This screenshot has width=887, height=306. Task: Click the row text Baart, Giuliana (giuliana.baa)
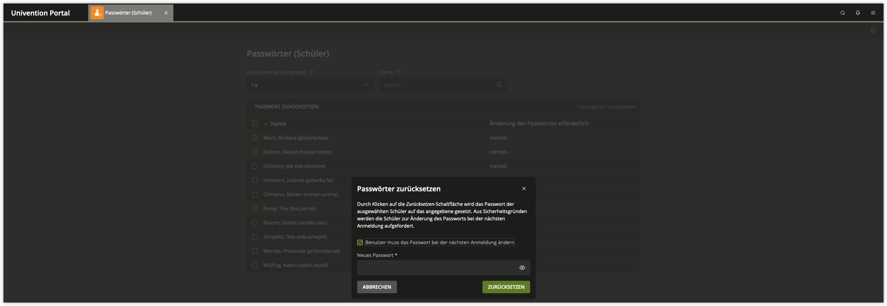(x=296, y=138)
